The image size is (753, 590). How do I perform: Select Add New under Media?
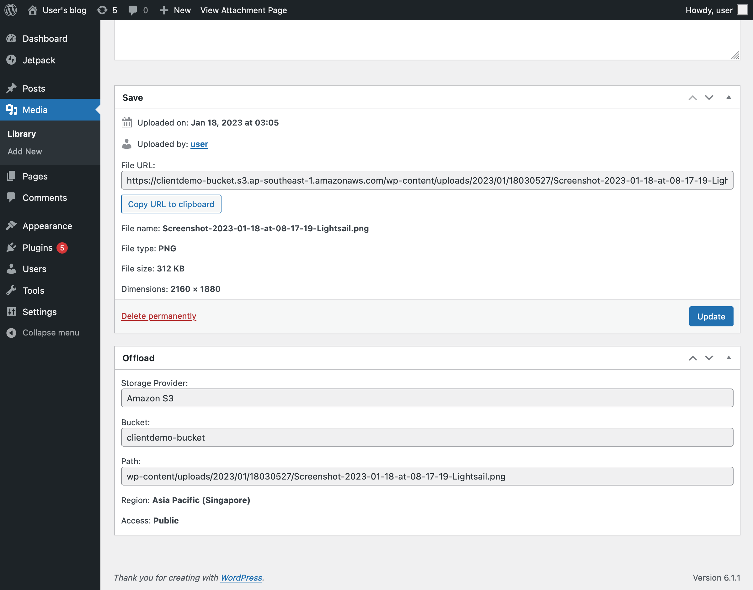click(25, 151)
